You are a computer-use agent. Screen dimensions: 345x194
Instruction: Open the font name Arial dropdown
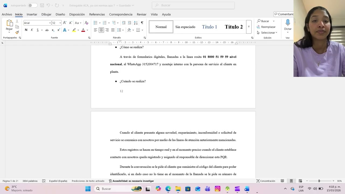pos(50,23)
